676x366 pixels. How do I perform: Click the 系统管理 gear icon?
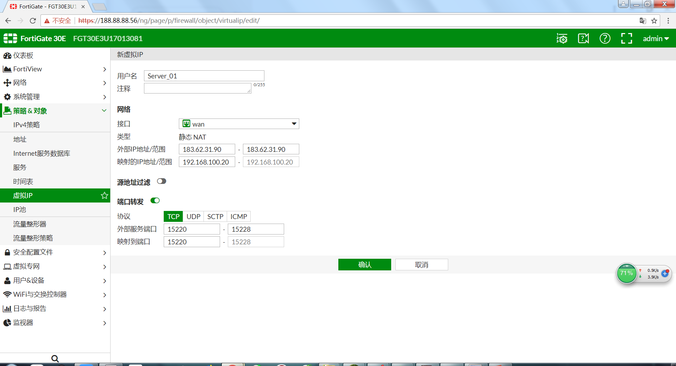(7, 97)
